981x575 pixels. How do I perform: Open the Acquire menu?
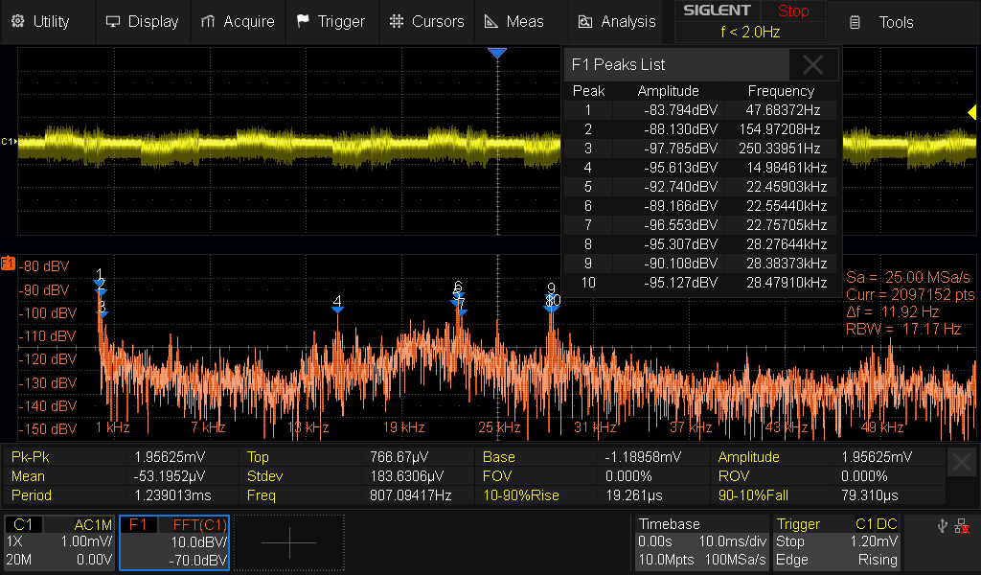click(x=238, y=21)
